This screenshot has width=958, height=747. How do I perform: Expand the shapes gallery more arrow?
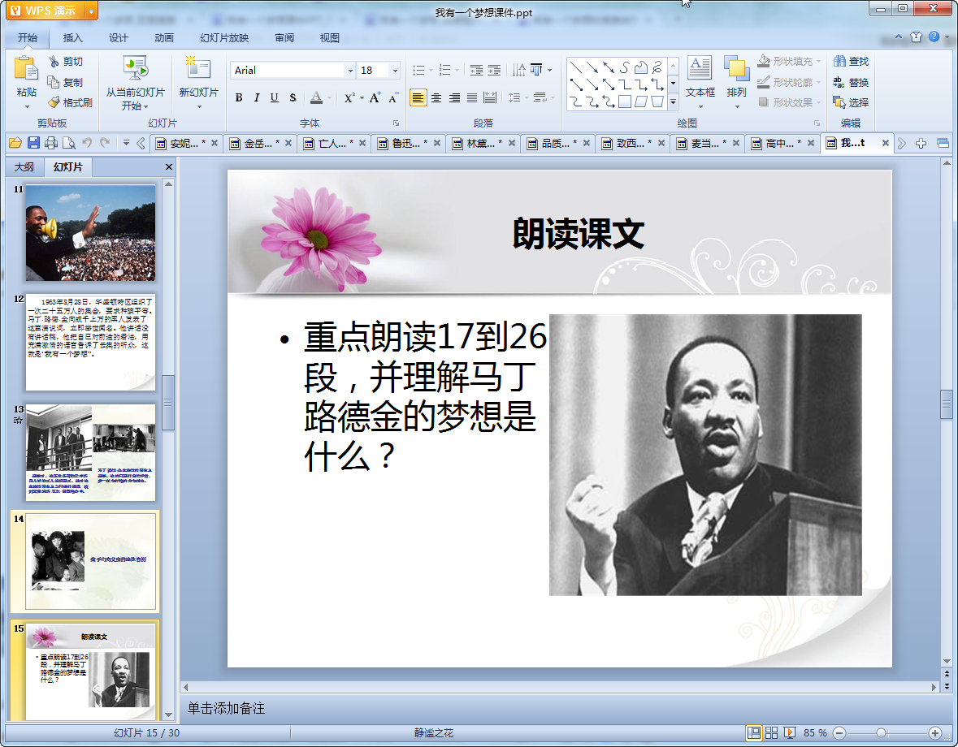coord(673,102)
